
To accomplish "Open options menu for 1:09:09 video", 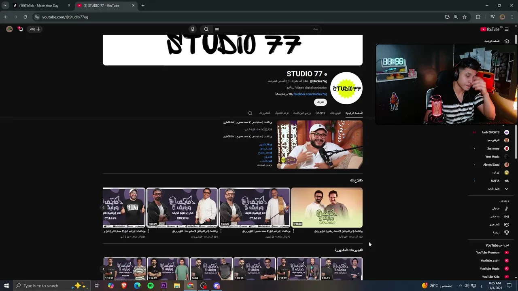I will [149, 231].
